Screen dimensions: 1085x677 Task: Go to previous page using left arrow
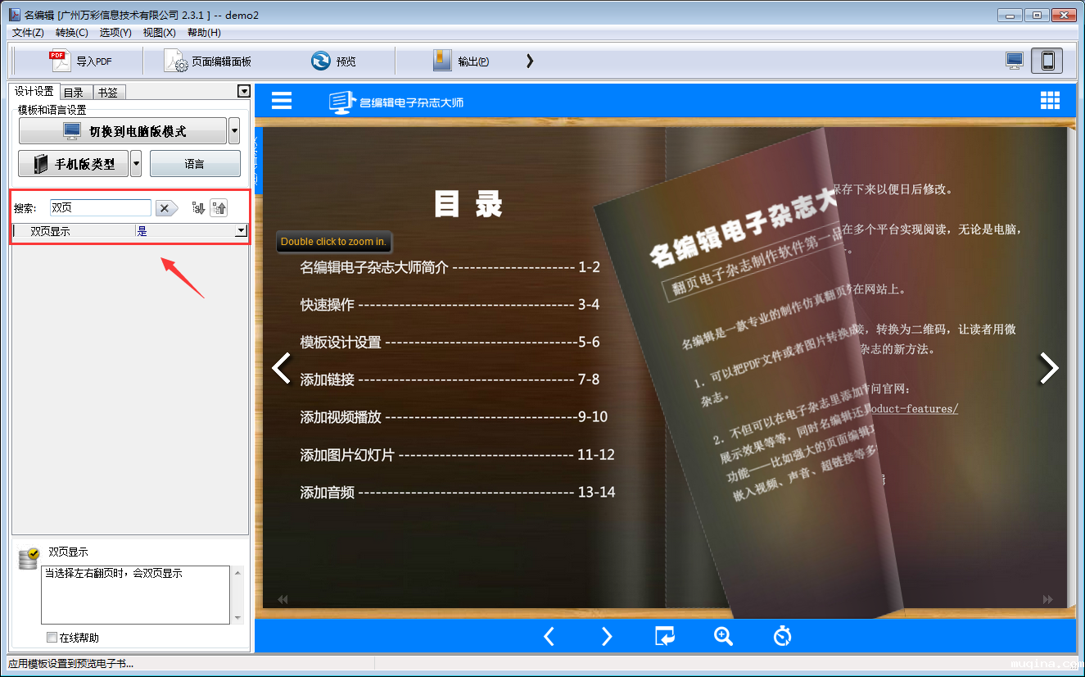(281, 368)
